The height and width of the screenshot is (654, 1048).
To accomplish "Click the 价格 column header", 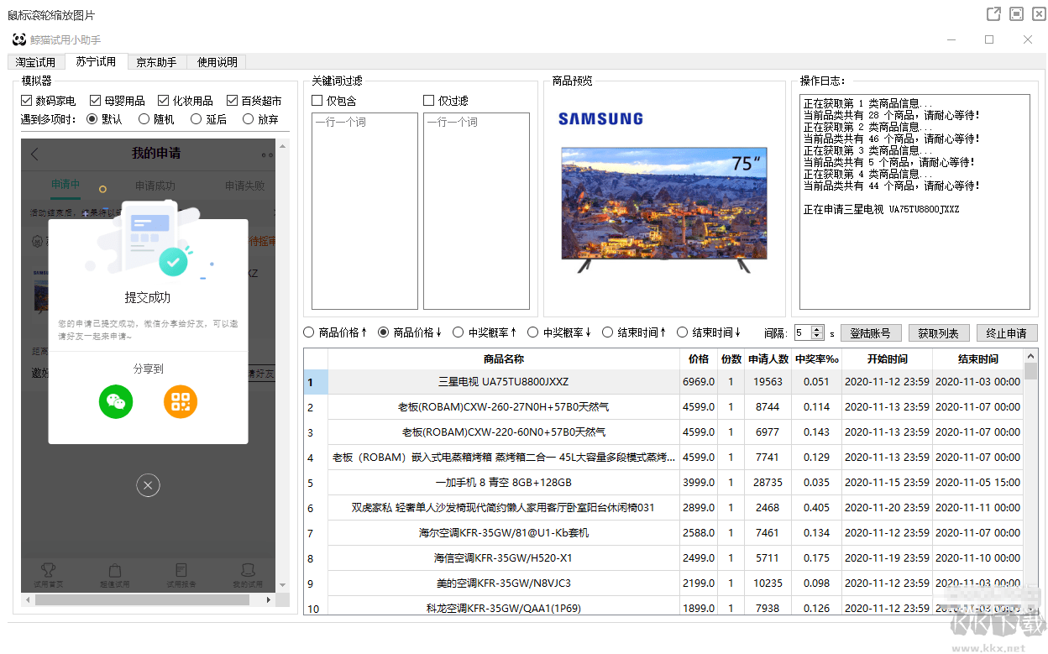I will [699, 358].
